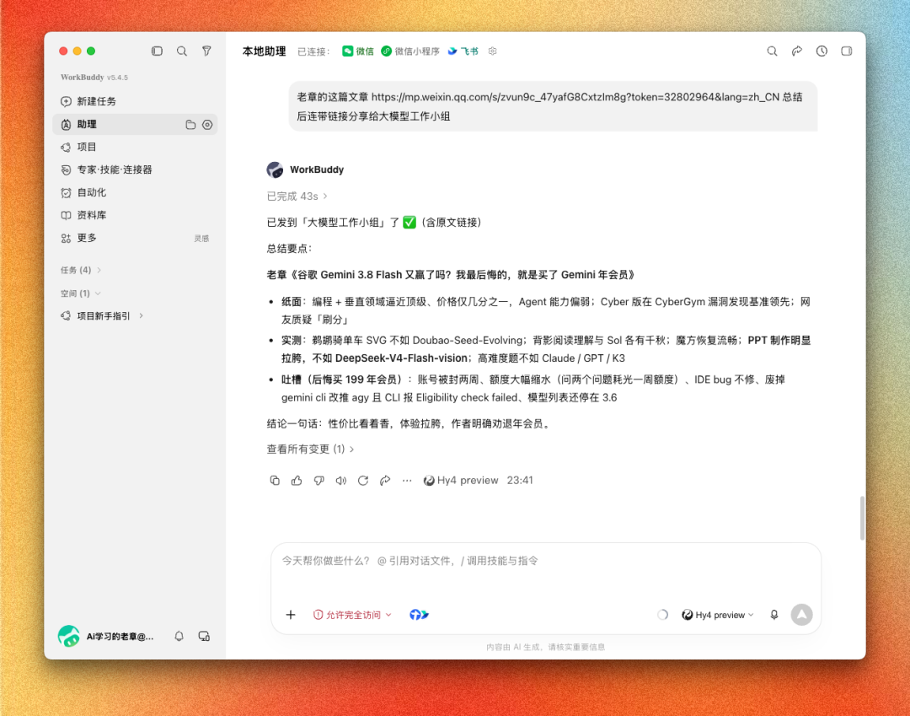Select the 助理 sidebar item
This screenshot has height=716, width=910.
(135, 124)
